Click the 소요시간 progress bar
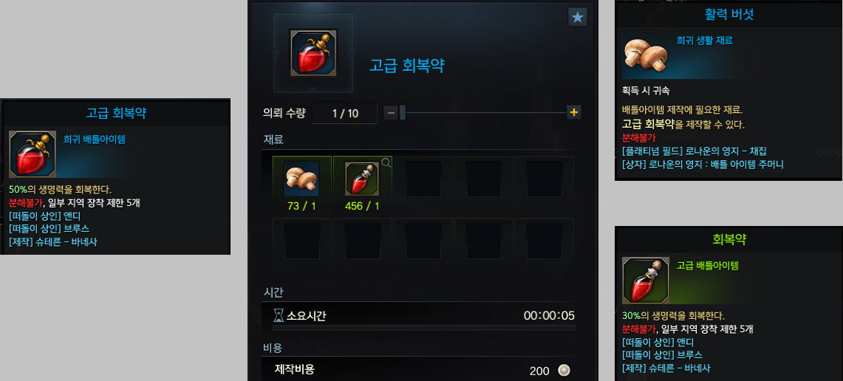 423,327
